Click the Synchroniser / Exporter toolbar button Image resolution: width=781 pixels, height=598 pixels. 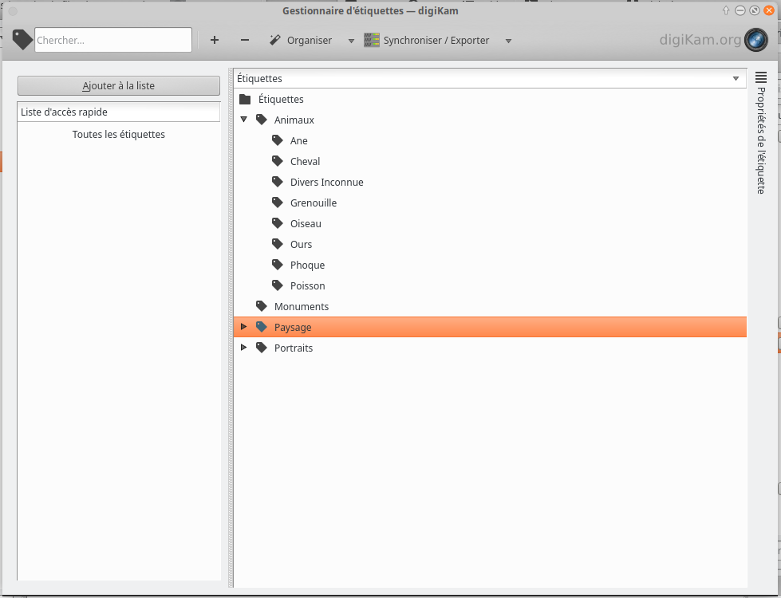427,41
